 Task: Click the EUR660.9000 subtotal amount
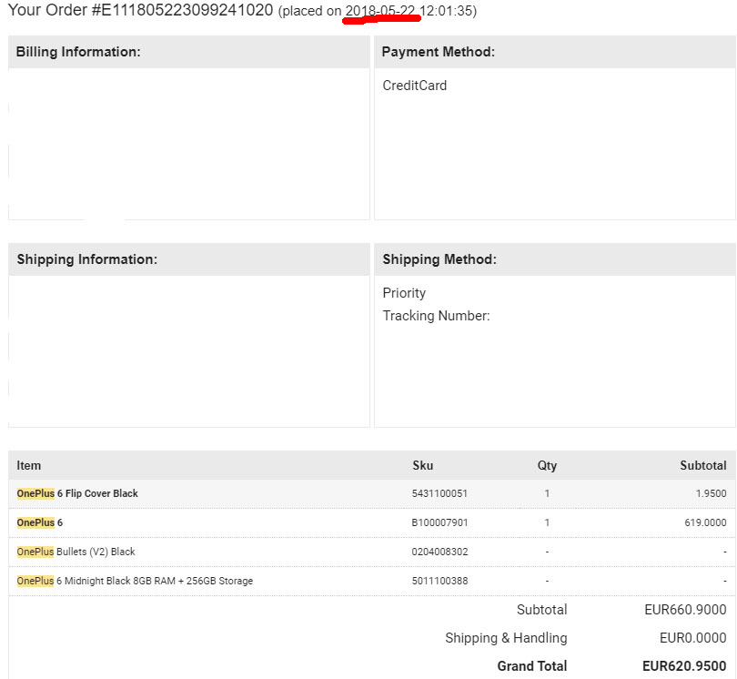[685, 610]
